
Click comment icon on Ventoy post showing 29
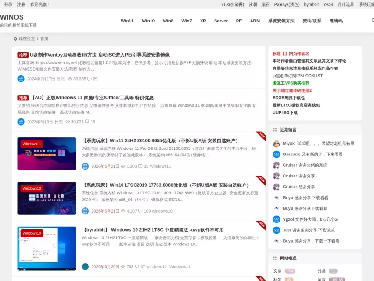coord(89,79)
